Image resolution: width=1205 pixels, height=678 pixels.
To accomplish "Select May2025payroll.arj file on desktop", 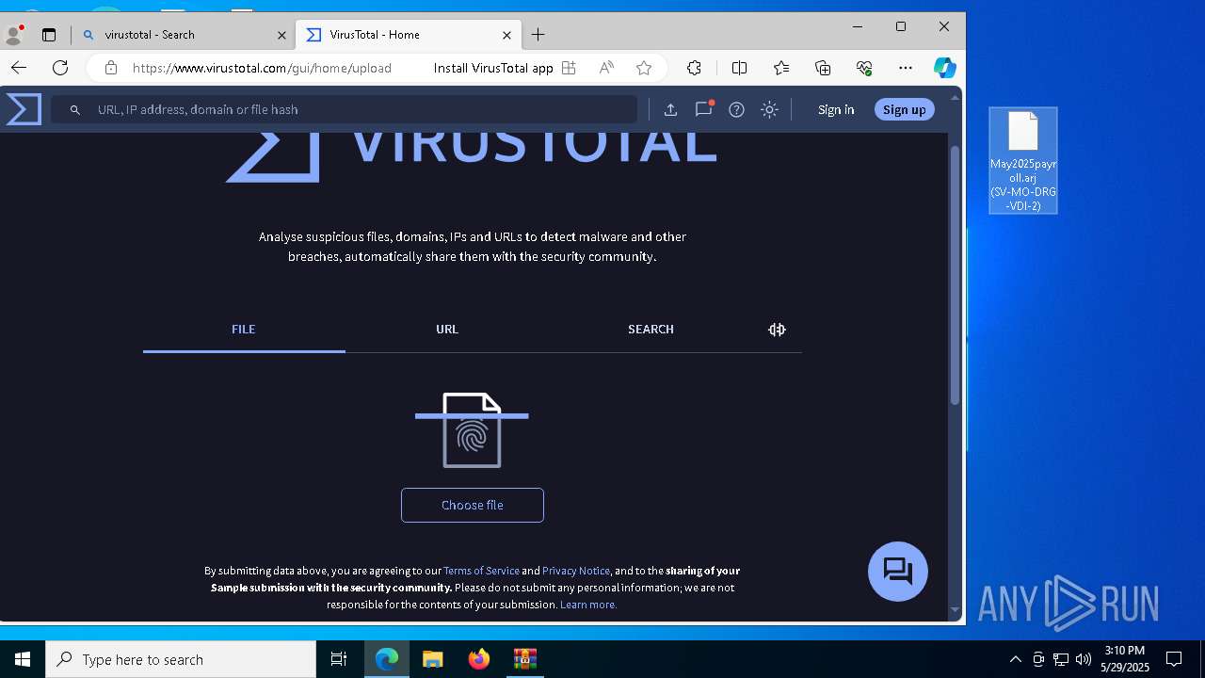I will coord(1023,161).
